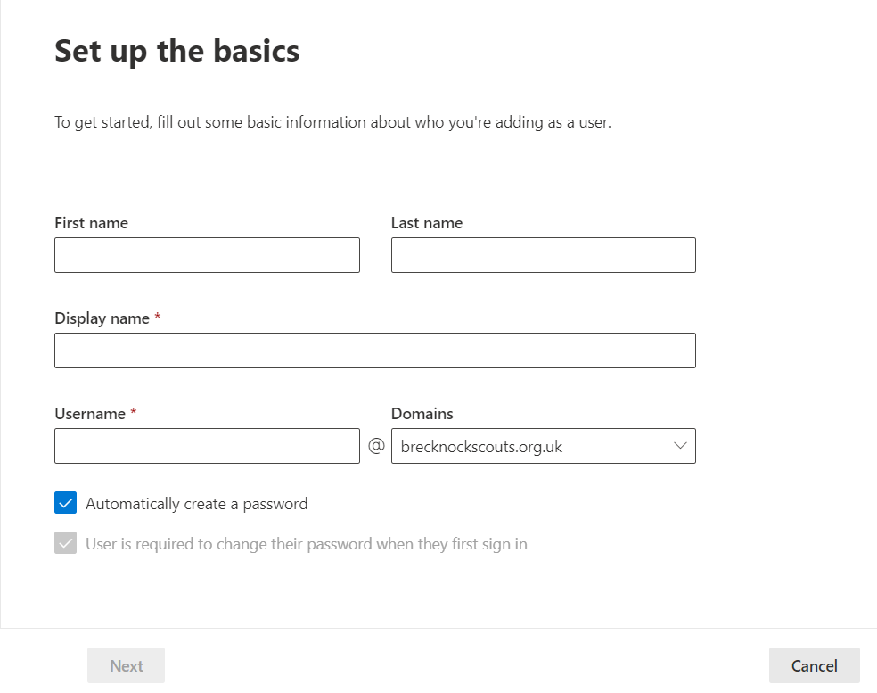
Task: Click the @ symbol beside Username
Action: [x=376, y=446]
